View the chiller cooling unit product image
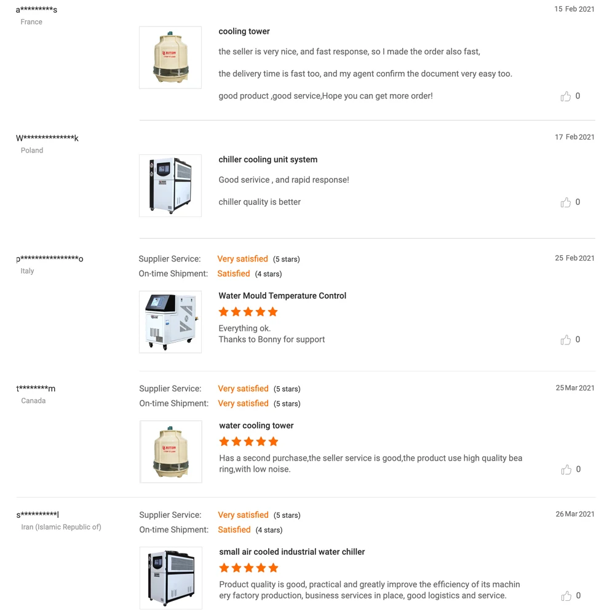Viewport: 615px width, 615px height. tap(170, 186)
